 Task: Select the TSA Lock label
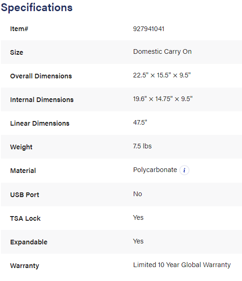pos(25,218)
